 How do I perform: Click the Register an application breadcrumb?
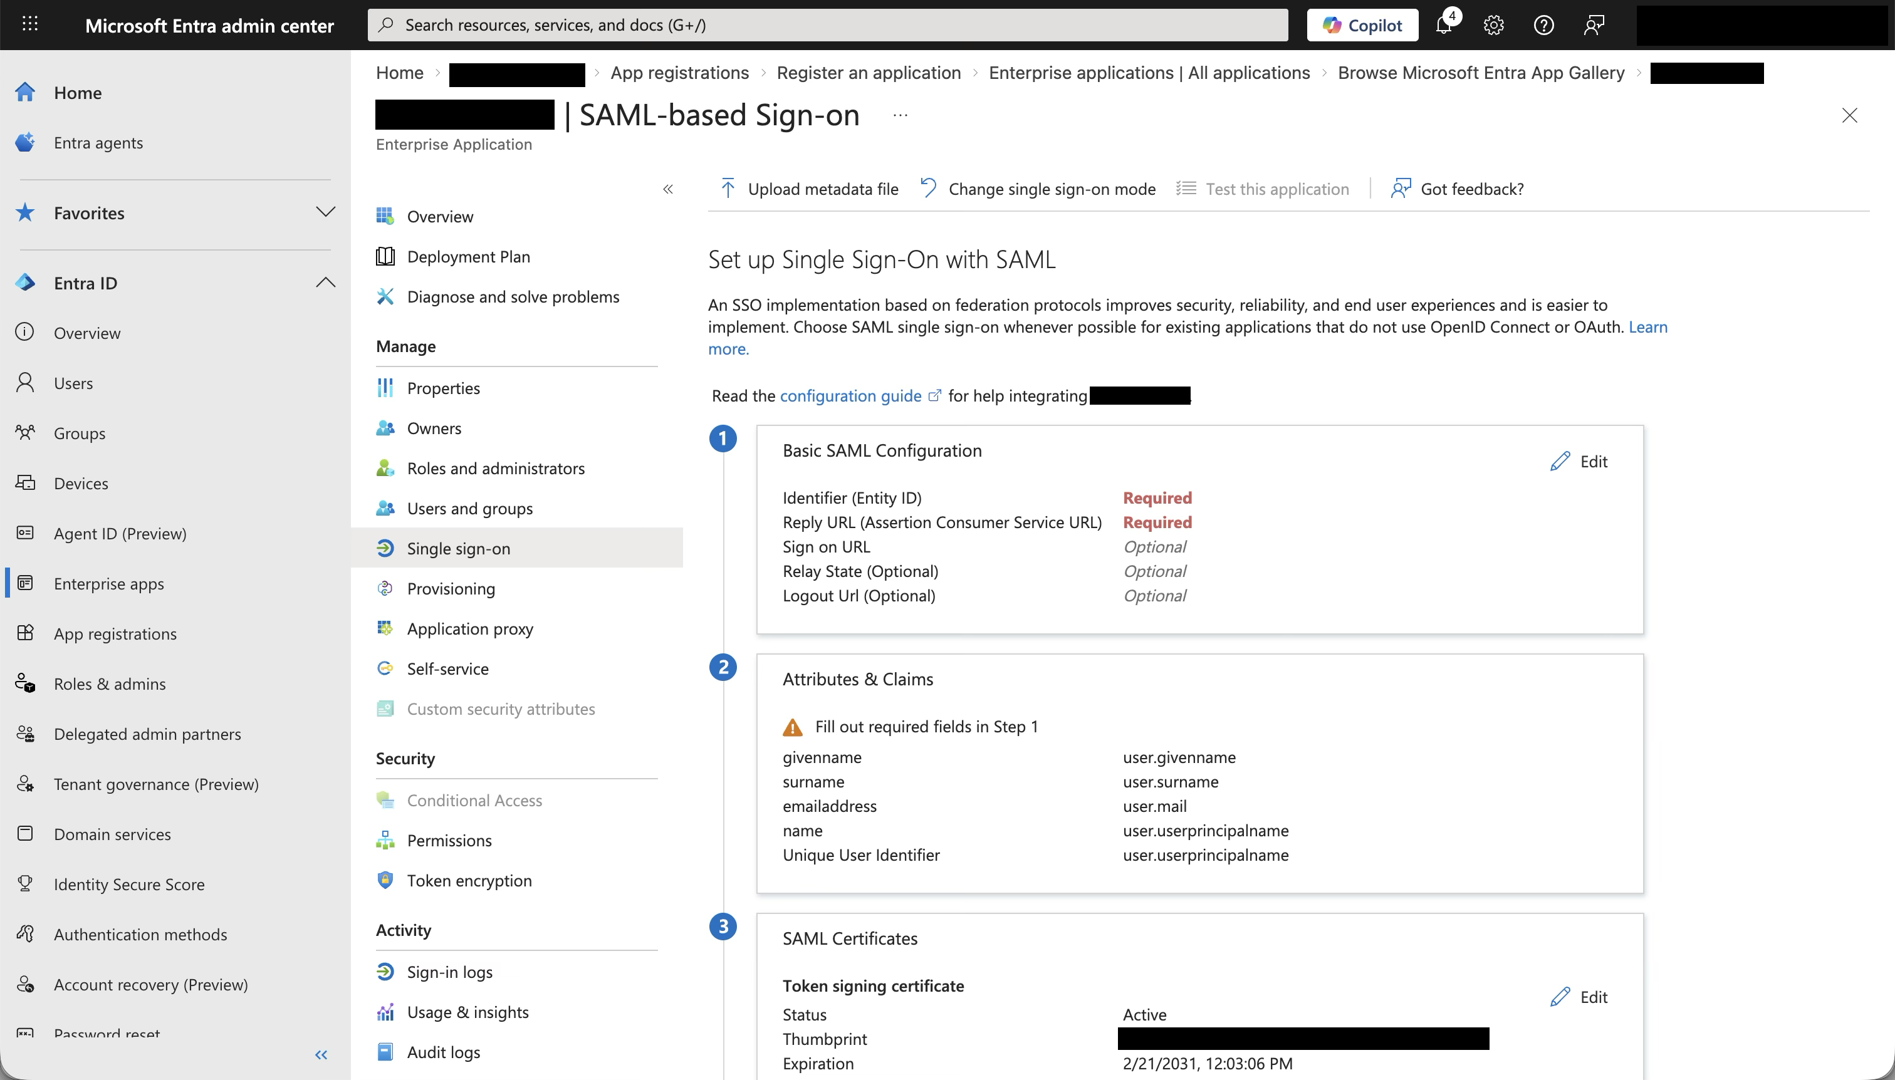(x=868, y=73)
